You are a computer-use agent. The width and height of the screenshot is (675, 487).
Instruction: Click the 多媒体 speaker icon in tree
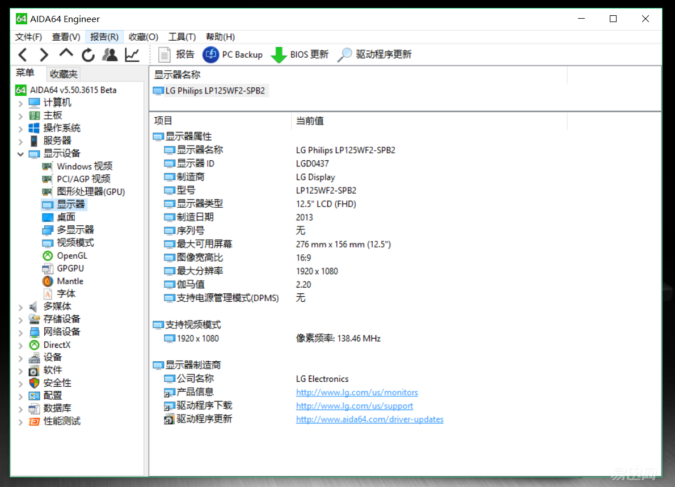(x=34, y=306)
